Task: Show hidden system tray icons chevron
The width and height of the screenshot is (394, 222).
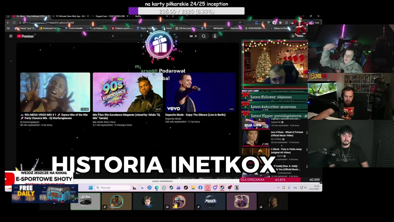Action: (x=278, y=187)
